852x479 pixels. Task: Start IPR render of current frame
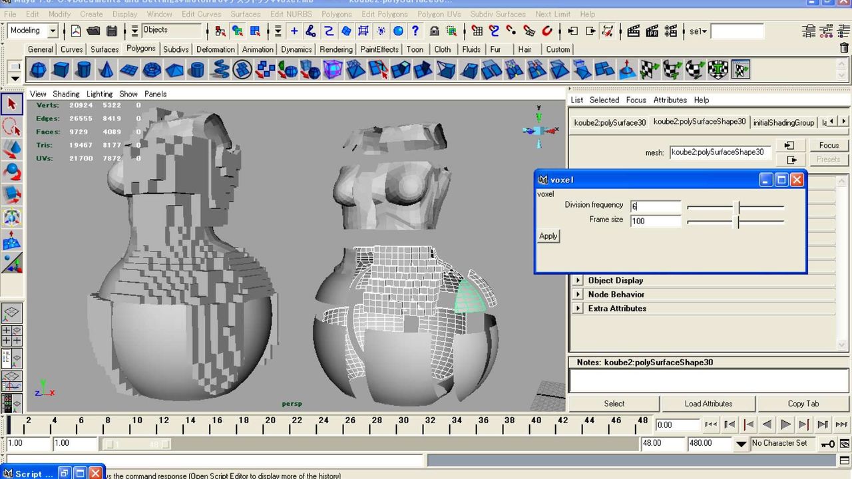(652, 31)
